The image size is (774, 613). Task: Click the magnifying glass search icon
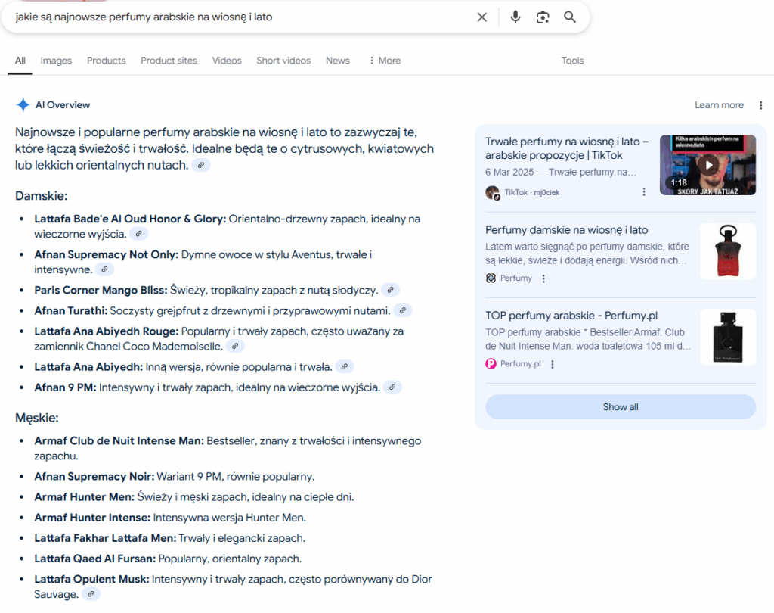tap(570, 17)
